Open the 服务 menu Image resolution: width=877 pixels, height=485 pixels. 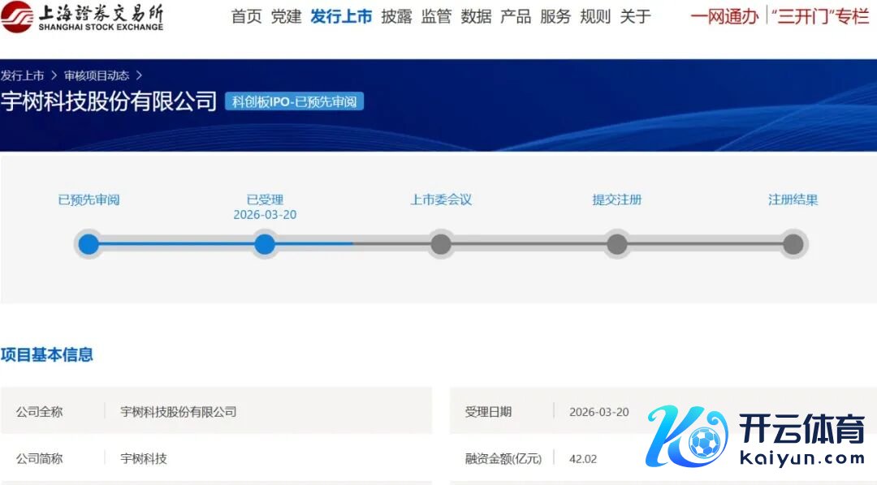click(x=555, y=16)
